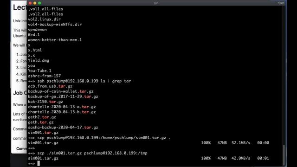Select text 'Yield.dmg'
This screenshot has width=297, height=167.
(39, 60)
